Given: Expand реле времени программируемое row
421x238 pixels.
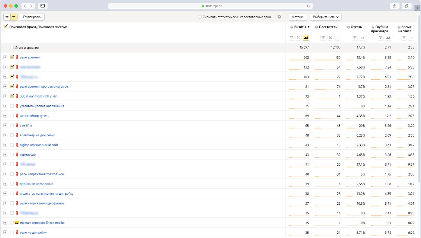Looking at the screenshot, I should (5, 86).
